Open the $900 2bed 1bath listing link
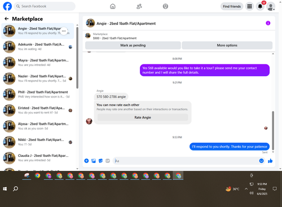This screenshot has height=207, width=282. click(114, 38)
